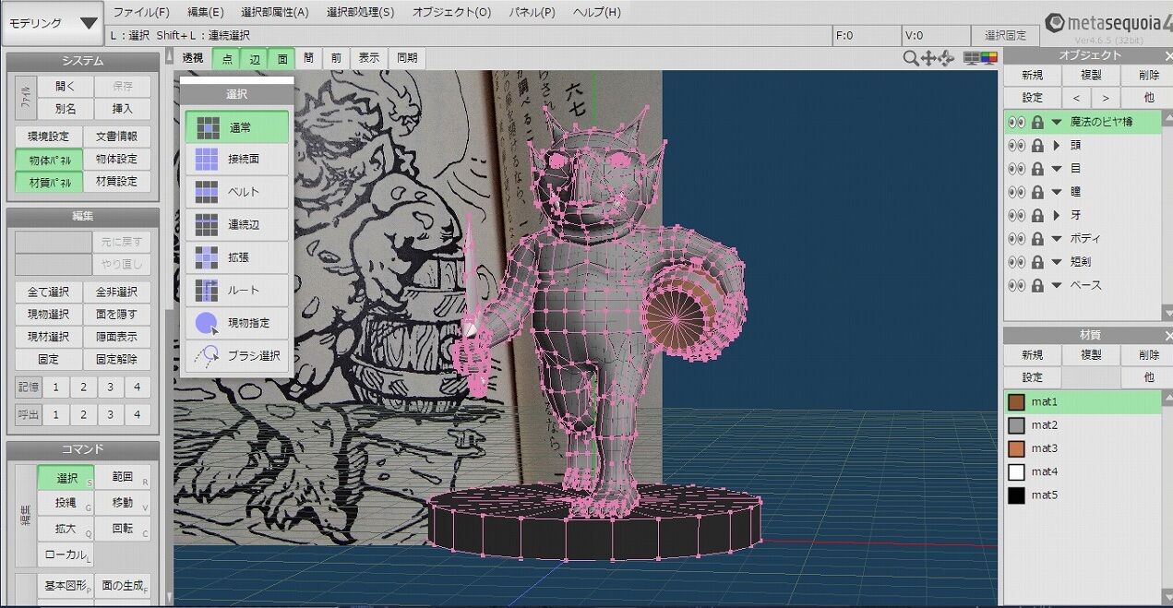Toggle the 点 vertex display button
Viewport: 1173px width, 608px height.
tap(226, 58)
